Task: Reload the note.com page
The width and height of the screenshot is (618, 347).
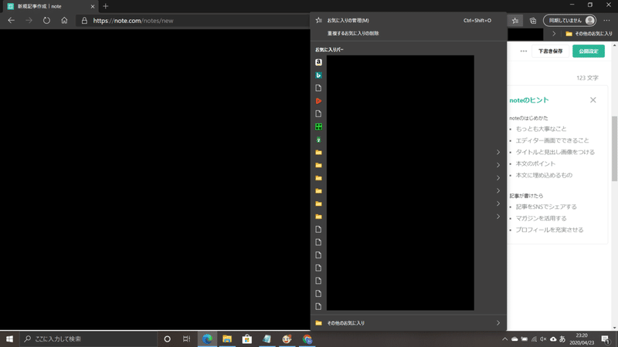Action: 46,21
